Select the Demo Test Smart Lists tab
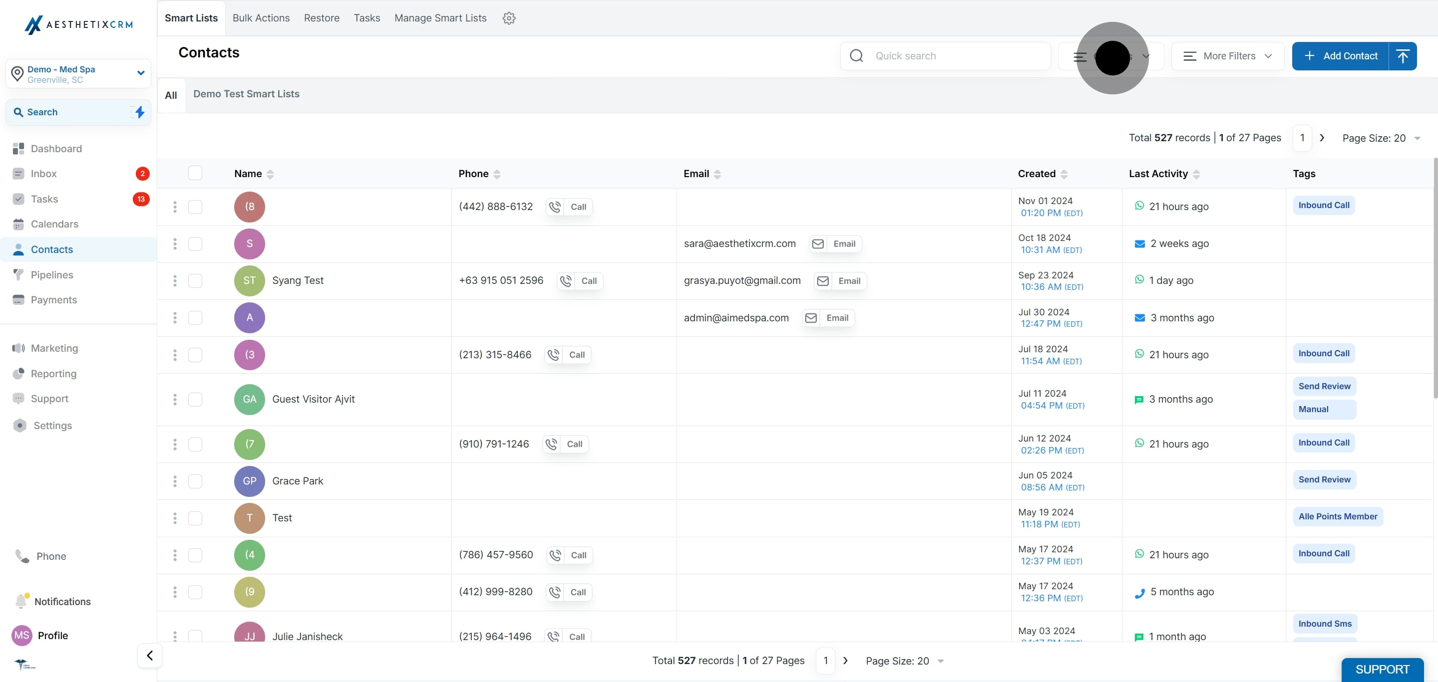Image resolution: width=1438 pixels, height=682 pixels. [x=246, y=94]
